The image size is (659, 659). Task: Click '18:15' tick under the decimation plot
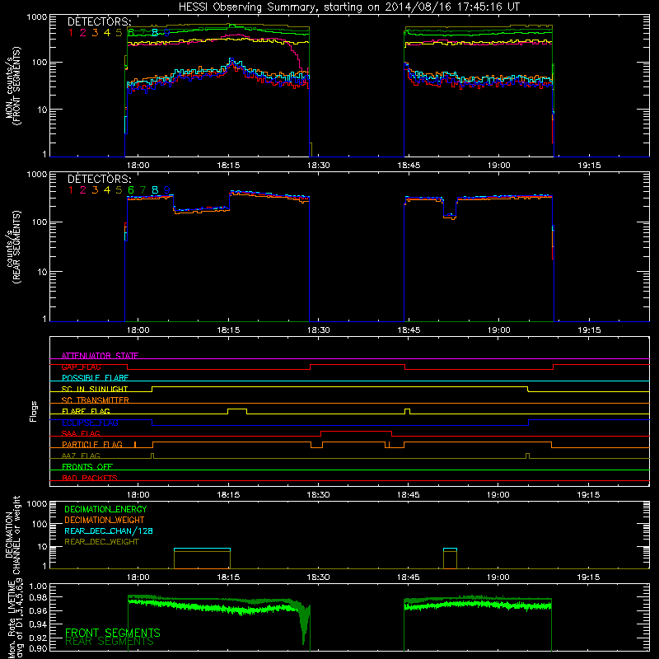coord(228,577)
